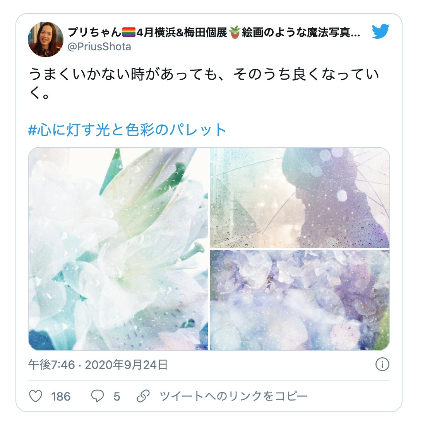This screenshot has height=423, width=425.
Task: View the purple hydrangea photo
Action: (x=300, y=300)
